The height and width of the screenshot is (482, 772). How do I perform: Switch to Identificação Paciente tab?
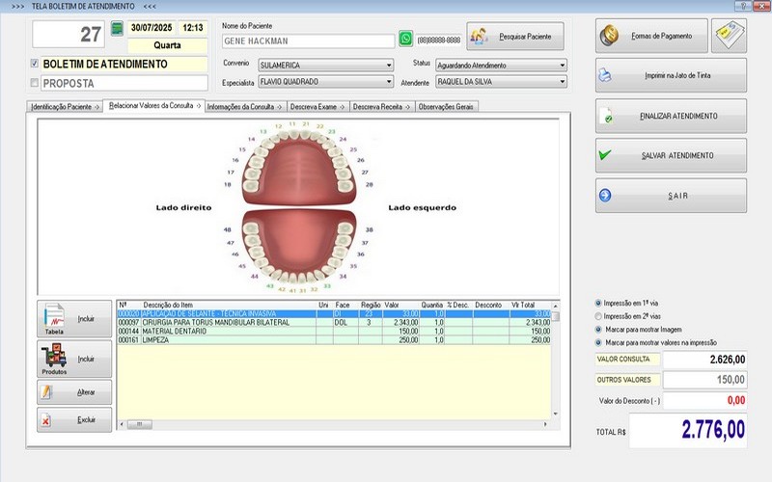66,106
